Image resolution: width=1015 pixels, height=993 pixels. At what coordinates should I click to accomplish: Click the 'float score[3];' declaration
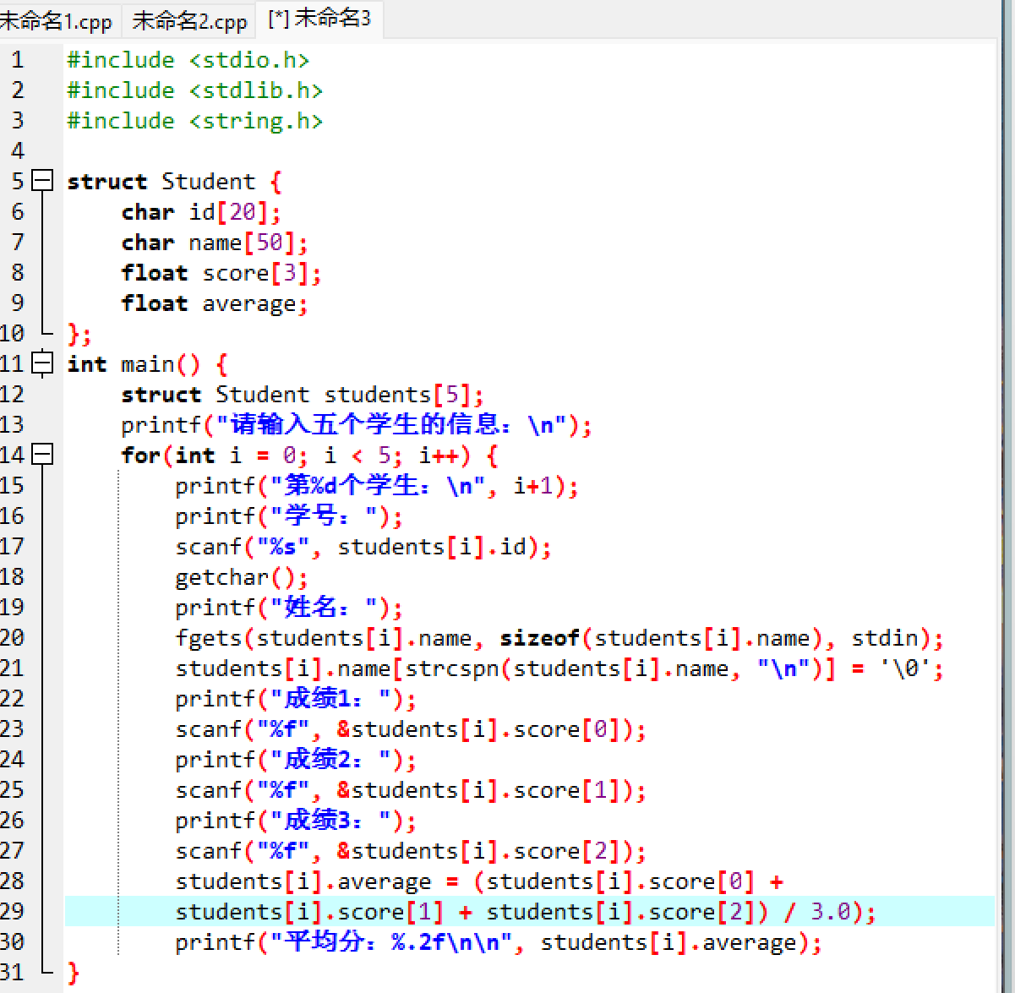click(221, 273)
